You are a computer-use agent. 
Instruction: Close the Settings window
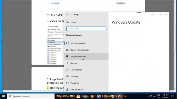click(x=166, y=15)
